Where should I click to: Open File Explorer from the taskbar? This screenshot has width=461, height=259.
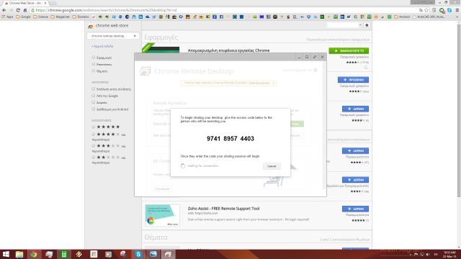[x=19, y=254]
